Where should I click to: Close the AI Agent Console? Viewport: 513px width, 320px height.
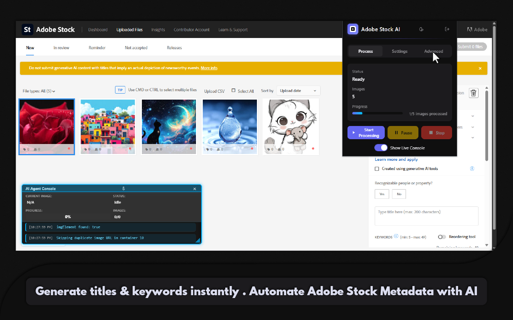pos(195,189)
